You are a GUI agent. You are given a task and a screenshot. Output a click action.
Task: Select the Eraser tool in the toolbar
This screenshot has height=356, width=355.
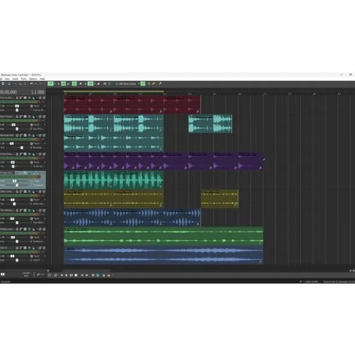[98, 84]
